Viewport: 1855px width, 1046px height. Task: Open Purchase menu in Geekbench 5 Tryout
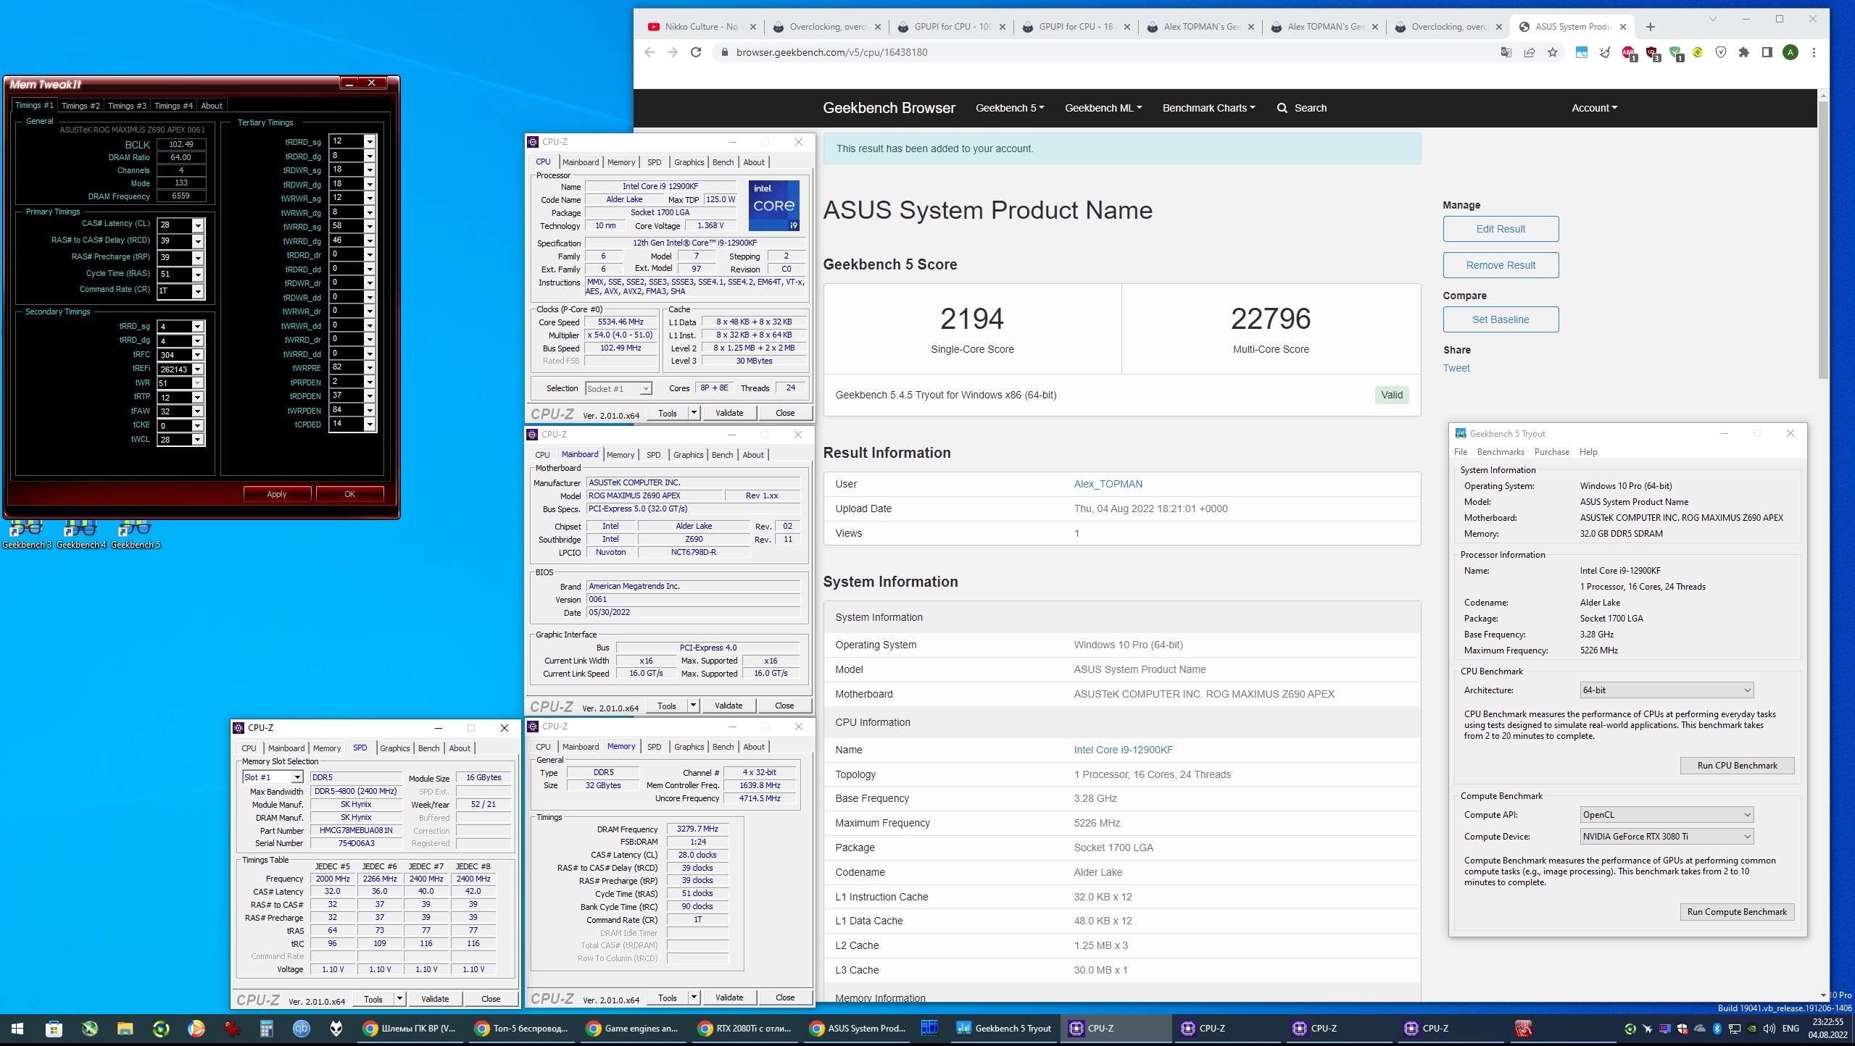tap(1551, 452)
